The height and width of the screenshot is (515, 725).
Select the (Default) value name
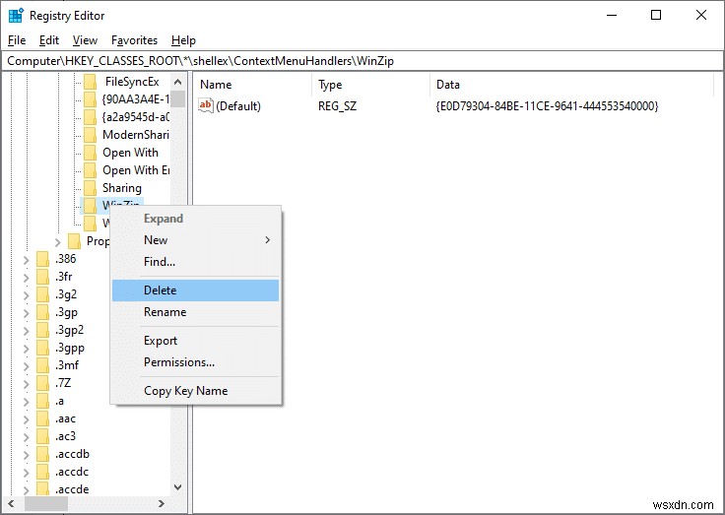238,106
